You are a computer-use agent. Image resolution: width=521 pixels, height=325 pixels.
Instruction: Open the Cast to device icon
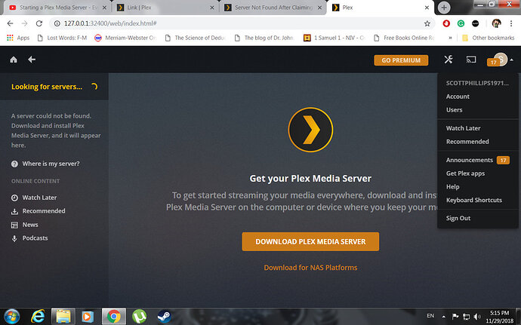(471, 60)
